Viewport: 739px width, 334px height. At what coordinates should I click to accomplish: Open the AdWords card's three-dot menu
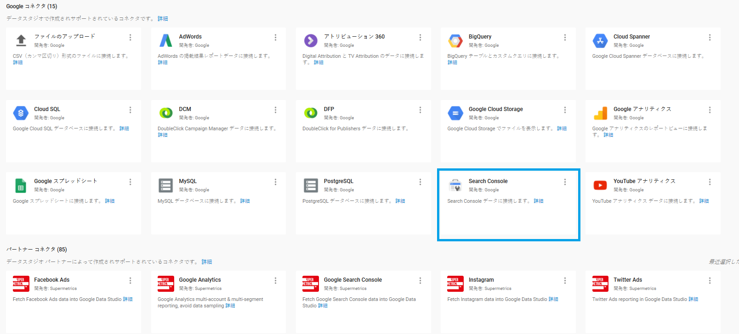coord(275,37)
